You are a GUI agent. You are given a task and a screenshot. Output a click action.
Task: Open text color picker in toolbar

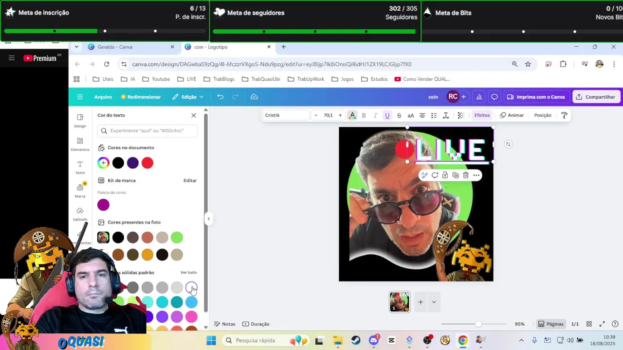click(352, 115)
